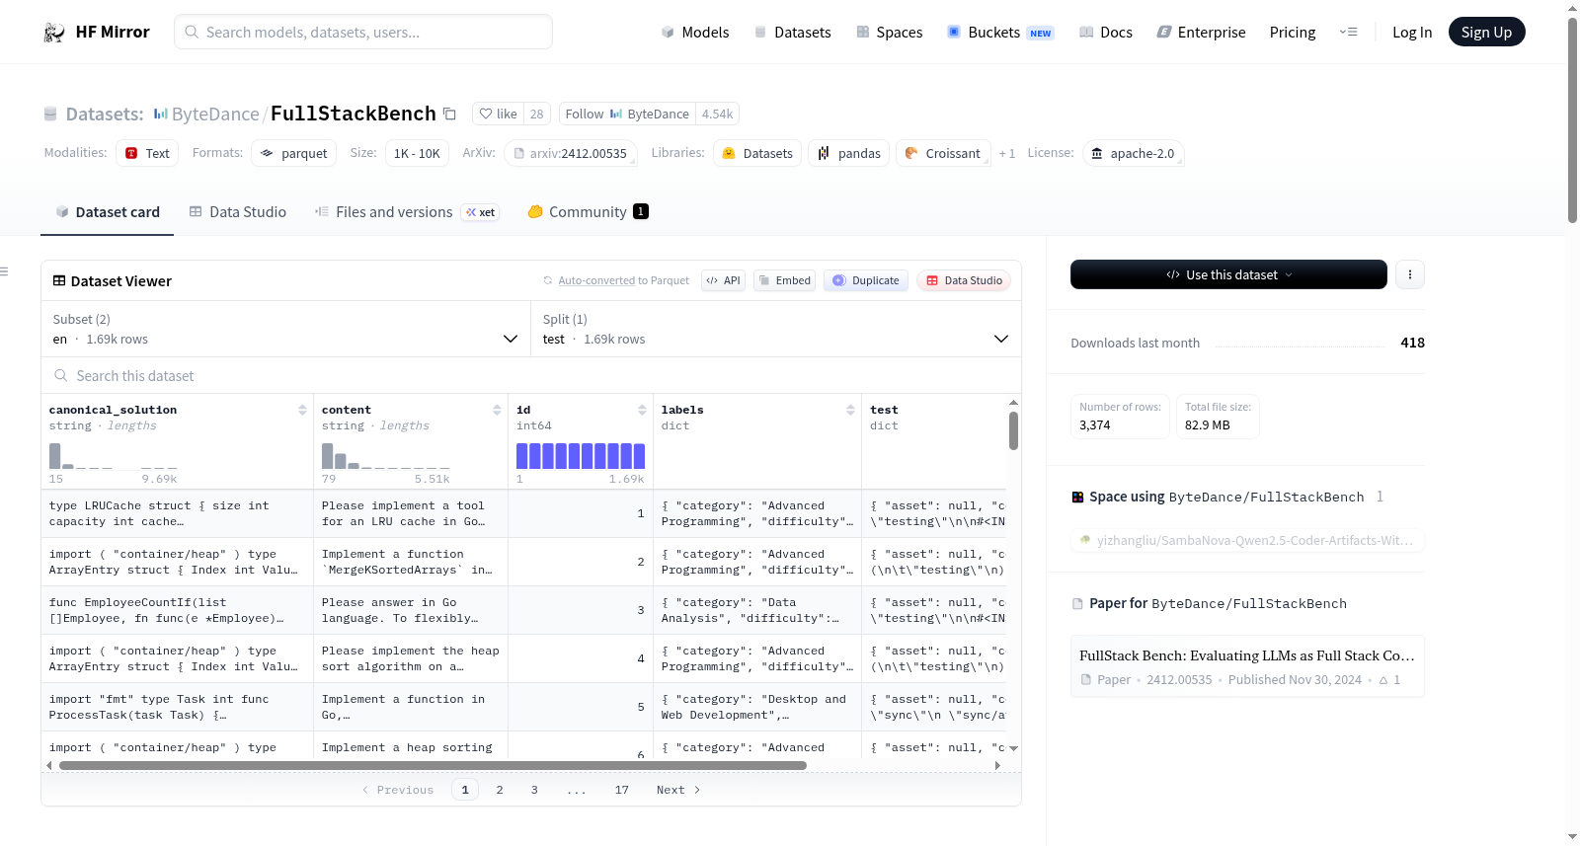
Task: Click the ByteDance organization logo icon
Action: click(160, 114)
